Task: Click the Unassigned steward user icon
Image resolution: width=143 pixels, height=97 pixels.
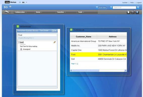Action: [21, 49]
